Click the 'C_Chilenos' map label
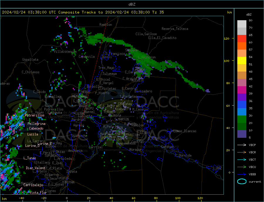Image resolution: width=264 pixels, height=202 pixels. point(31,72)
